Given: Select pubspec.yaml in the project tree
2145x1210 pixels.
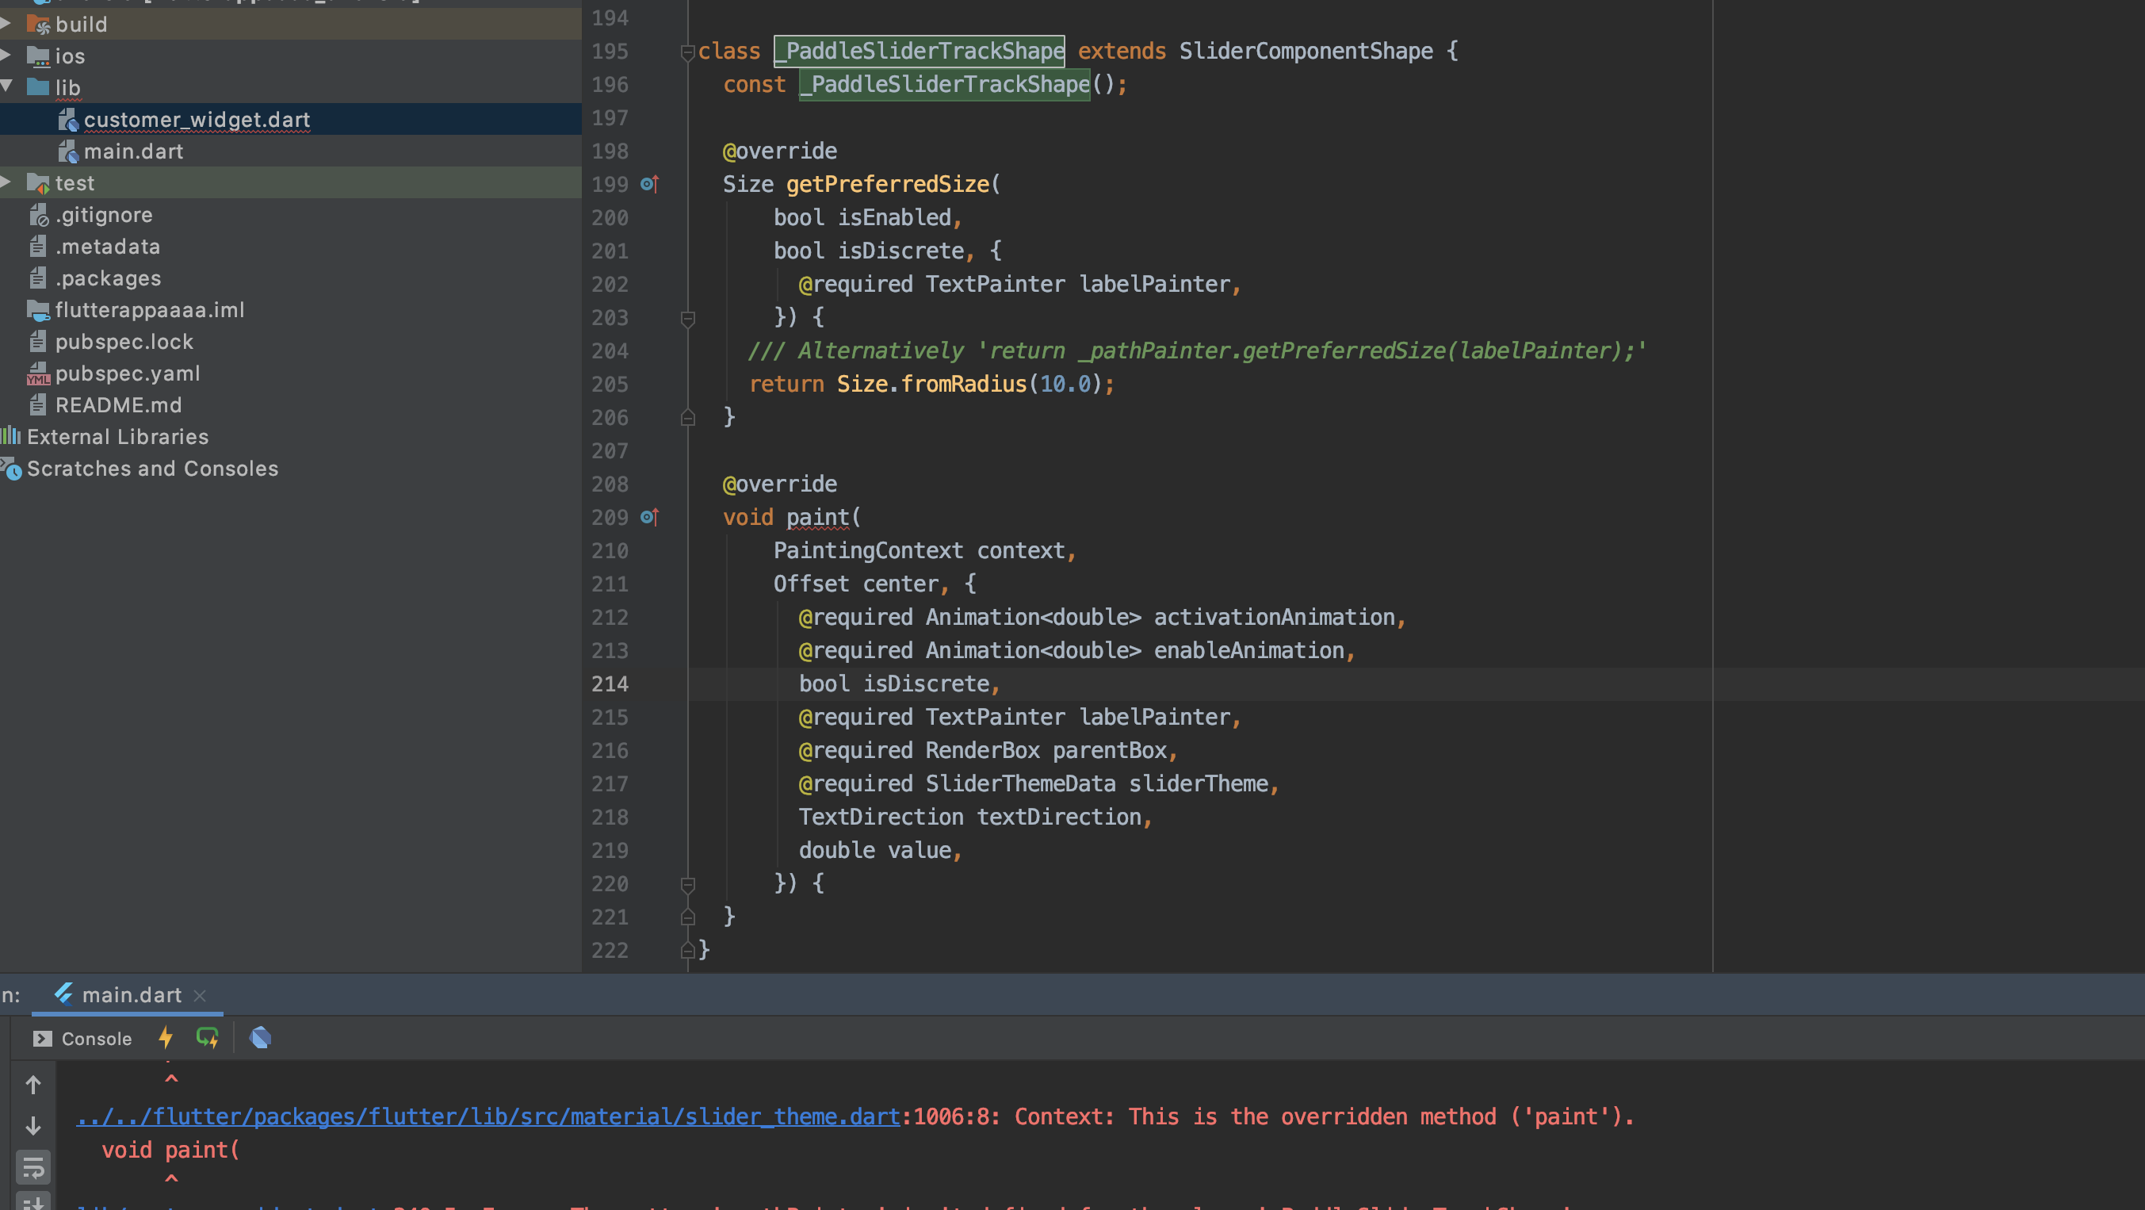Looking at the screenshot, I should [x=128, y=373].
